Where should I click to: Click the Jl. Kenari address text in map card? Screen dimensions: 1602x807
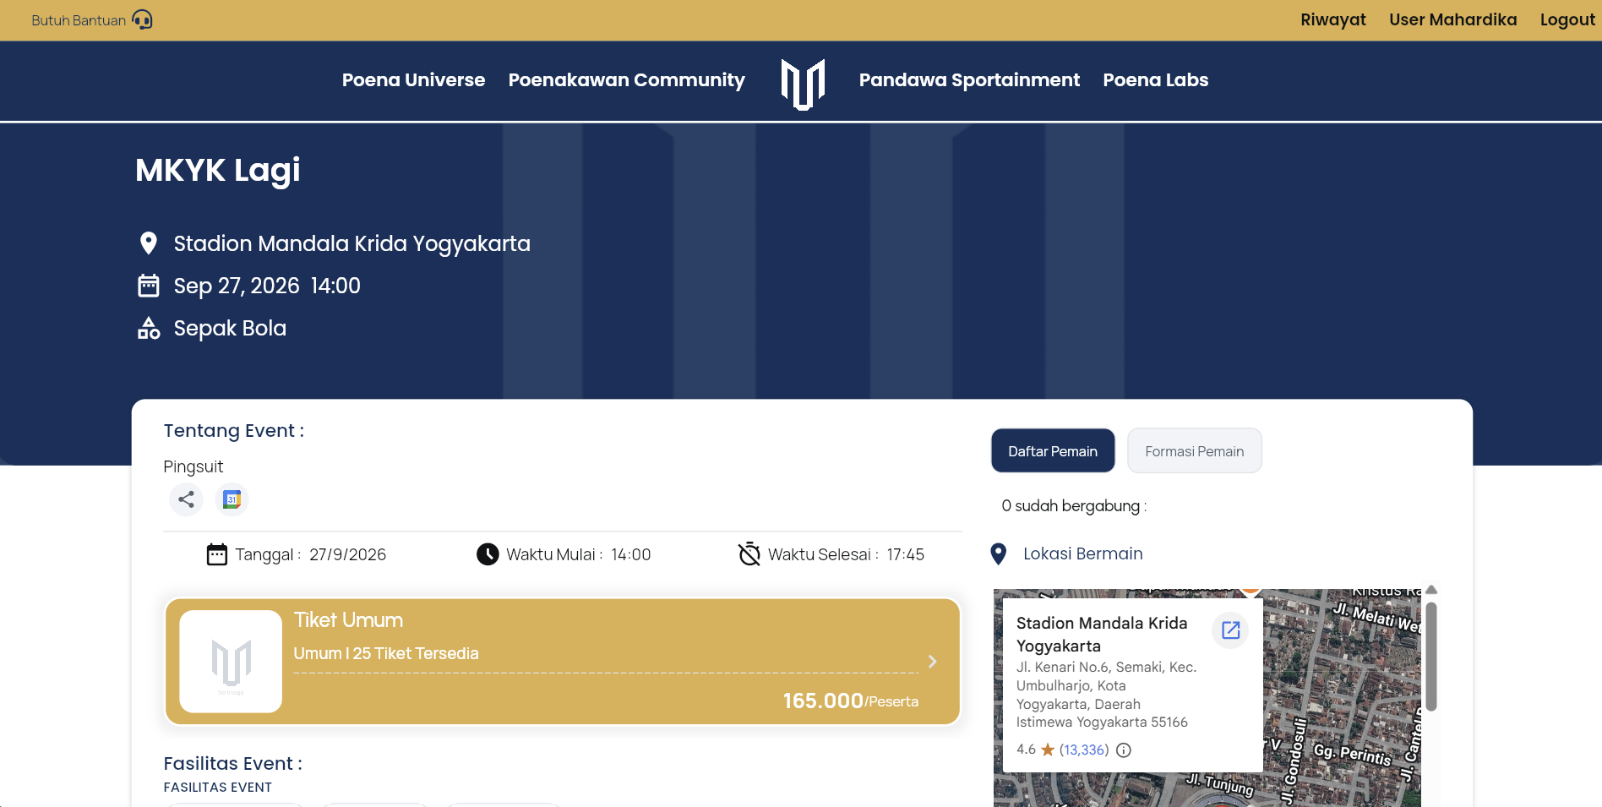[x=1107, y=695]
